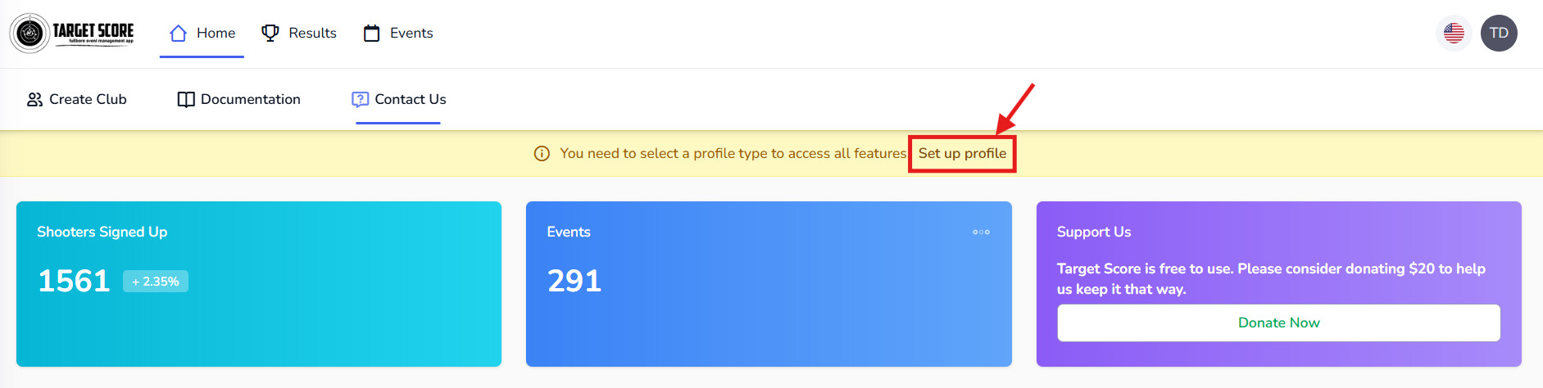The height and width of the screenshot is (388, 1543).
Task: Click the info icon in yellow banner
Action: point(542,154)
